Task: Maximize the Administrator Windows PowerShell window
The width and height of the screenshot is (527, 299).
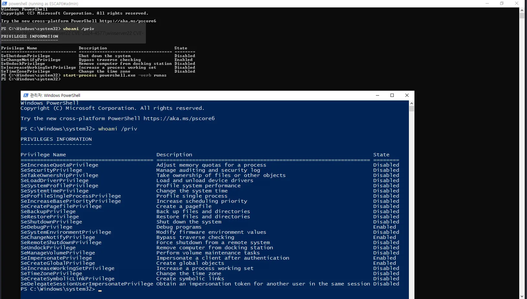Action: [392, 95]
